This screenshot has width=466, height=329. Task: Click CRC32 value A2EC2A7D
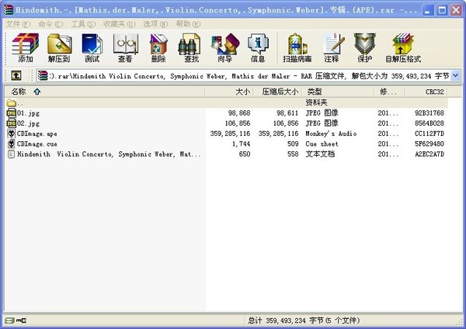pyautogui.click(x=429, y=154)
